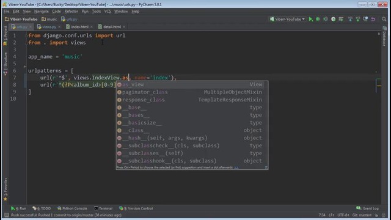Show VCS history icon in toolbar
391x220 pixels.
365,19
